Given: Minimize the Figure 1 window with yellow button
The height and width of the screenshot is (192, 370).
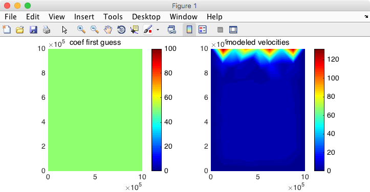Looking at the screenshot, I should click(17, 6).
